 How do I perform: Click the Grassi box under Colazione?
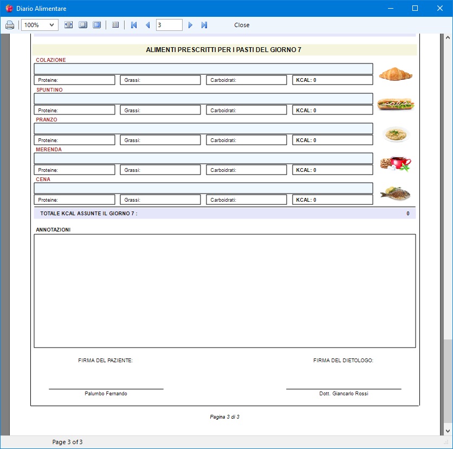click(x=160, y=80)
